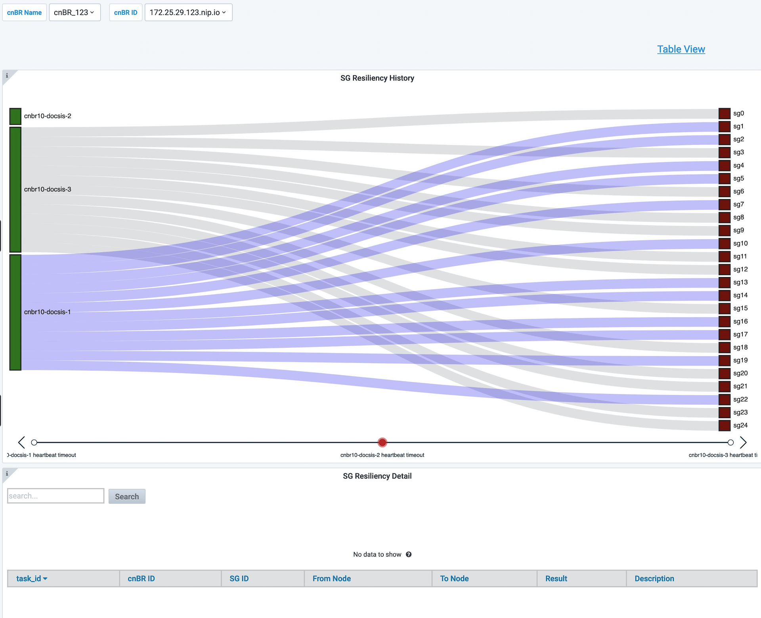Screen dimensions: 761x618
Task: Click the Search button
Action: coord(126,496)
